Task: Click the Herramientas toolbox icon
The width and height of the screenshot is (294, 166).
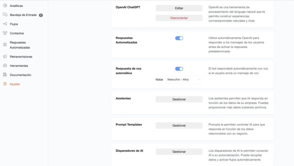Action: 5,65
